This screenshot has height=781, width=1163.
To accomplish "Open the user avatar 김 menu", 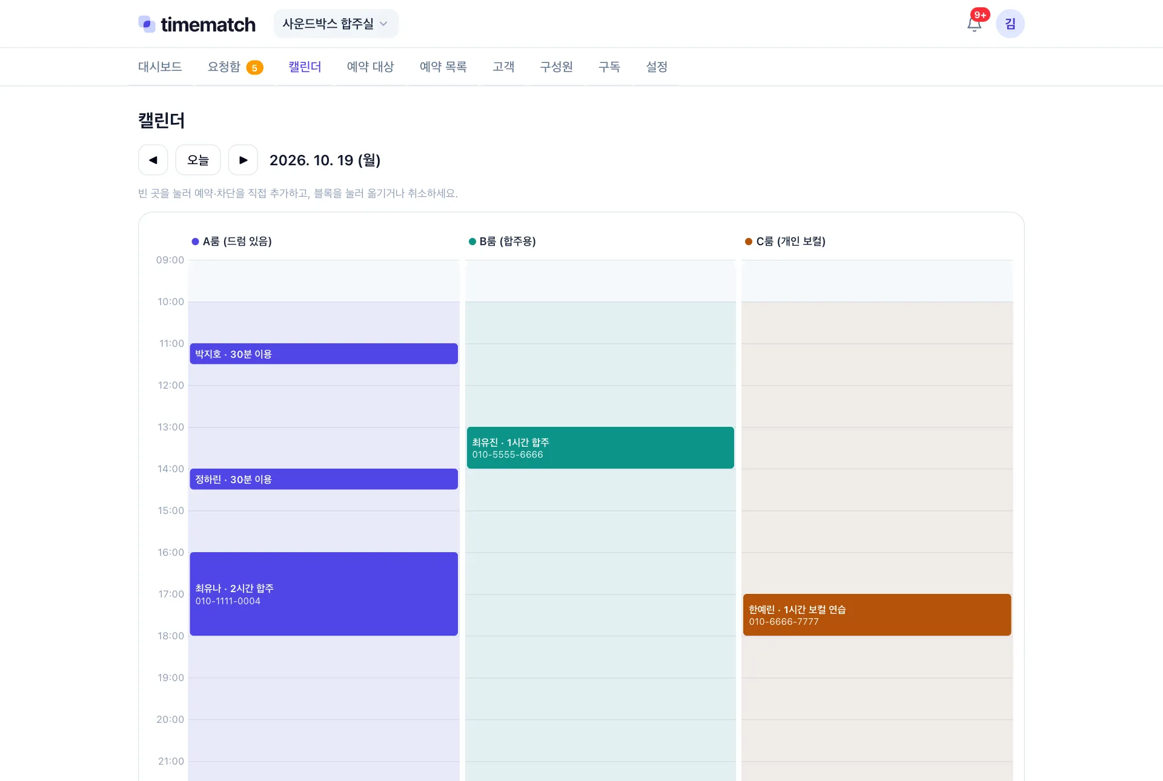I will point(1010,24).
